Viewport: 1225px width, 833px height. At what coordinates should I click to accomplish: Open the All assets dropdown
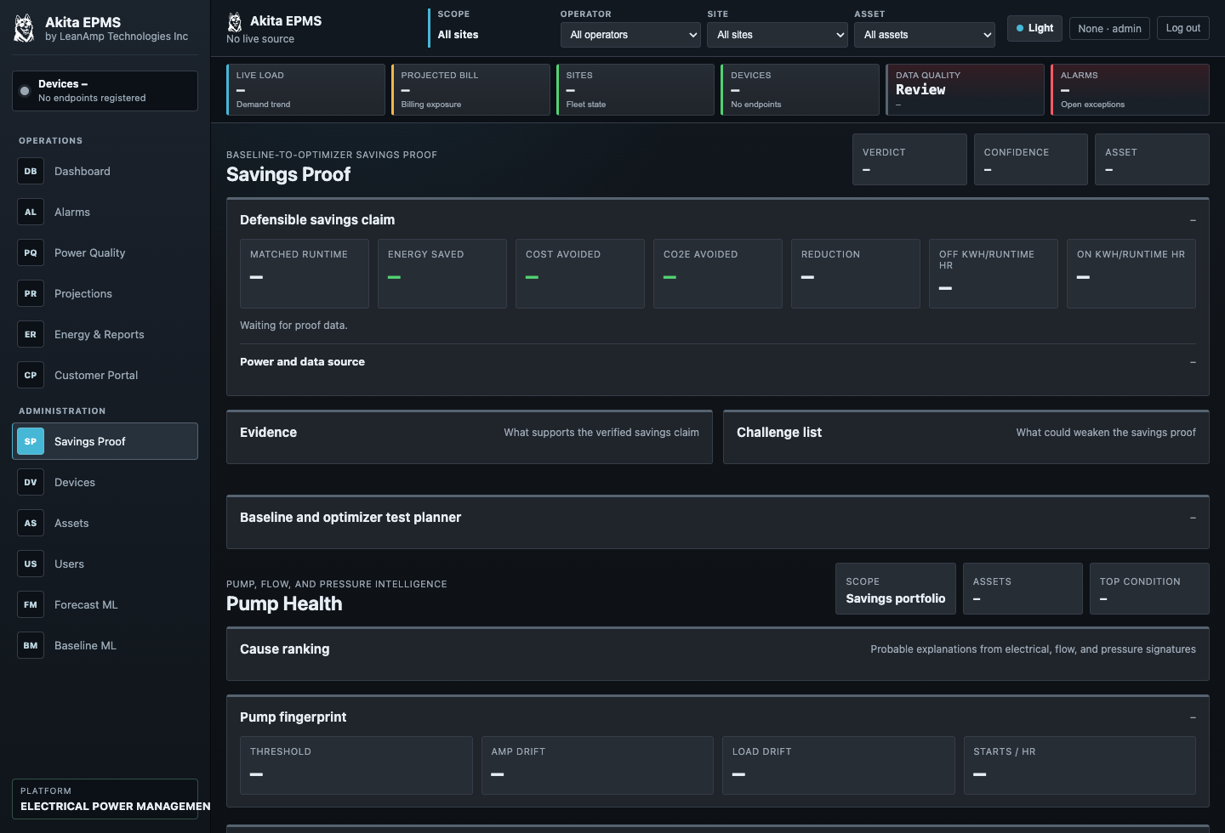925,35
